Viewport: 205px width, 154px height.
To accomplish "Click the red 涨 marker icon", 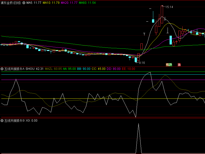I will 179,65.
